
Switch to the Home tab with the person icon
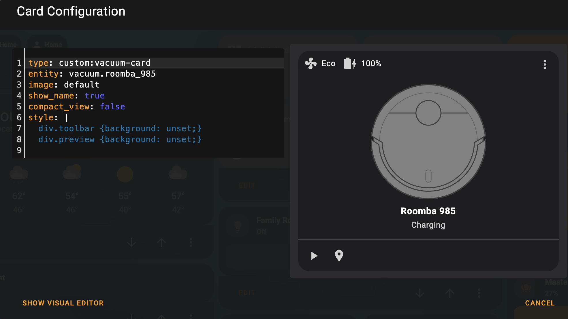(47, 44)
